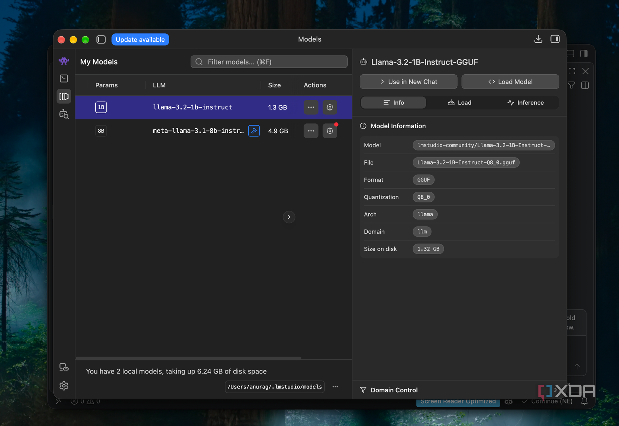Open app Settings gear in sidebar
Screen dimensions: 619x426
coord(64,385)
